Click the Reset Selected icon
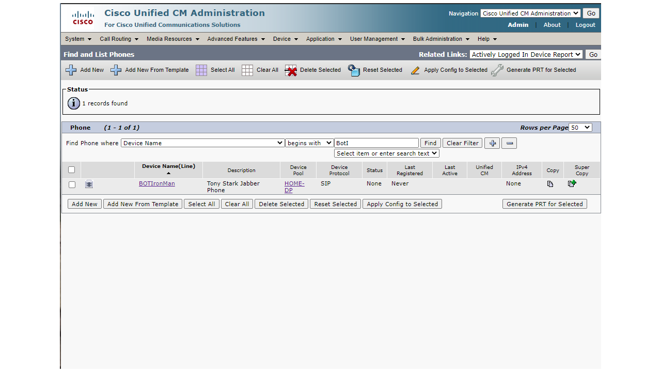 354,70
